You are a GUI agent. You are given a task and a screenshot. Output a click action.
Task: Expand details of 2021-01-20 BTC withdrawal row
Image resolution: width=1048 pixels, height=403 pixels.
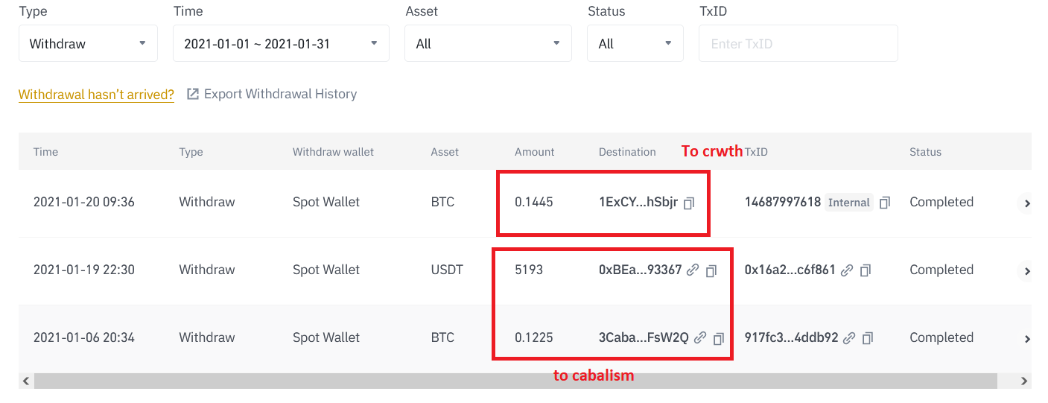(1026, 203)
